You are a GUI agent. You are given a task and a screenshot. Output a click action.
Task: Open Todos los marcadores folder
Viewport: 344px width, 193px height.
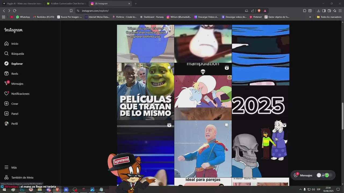click(329, 17)
